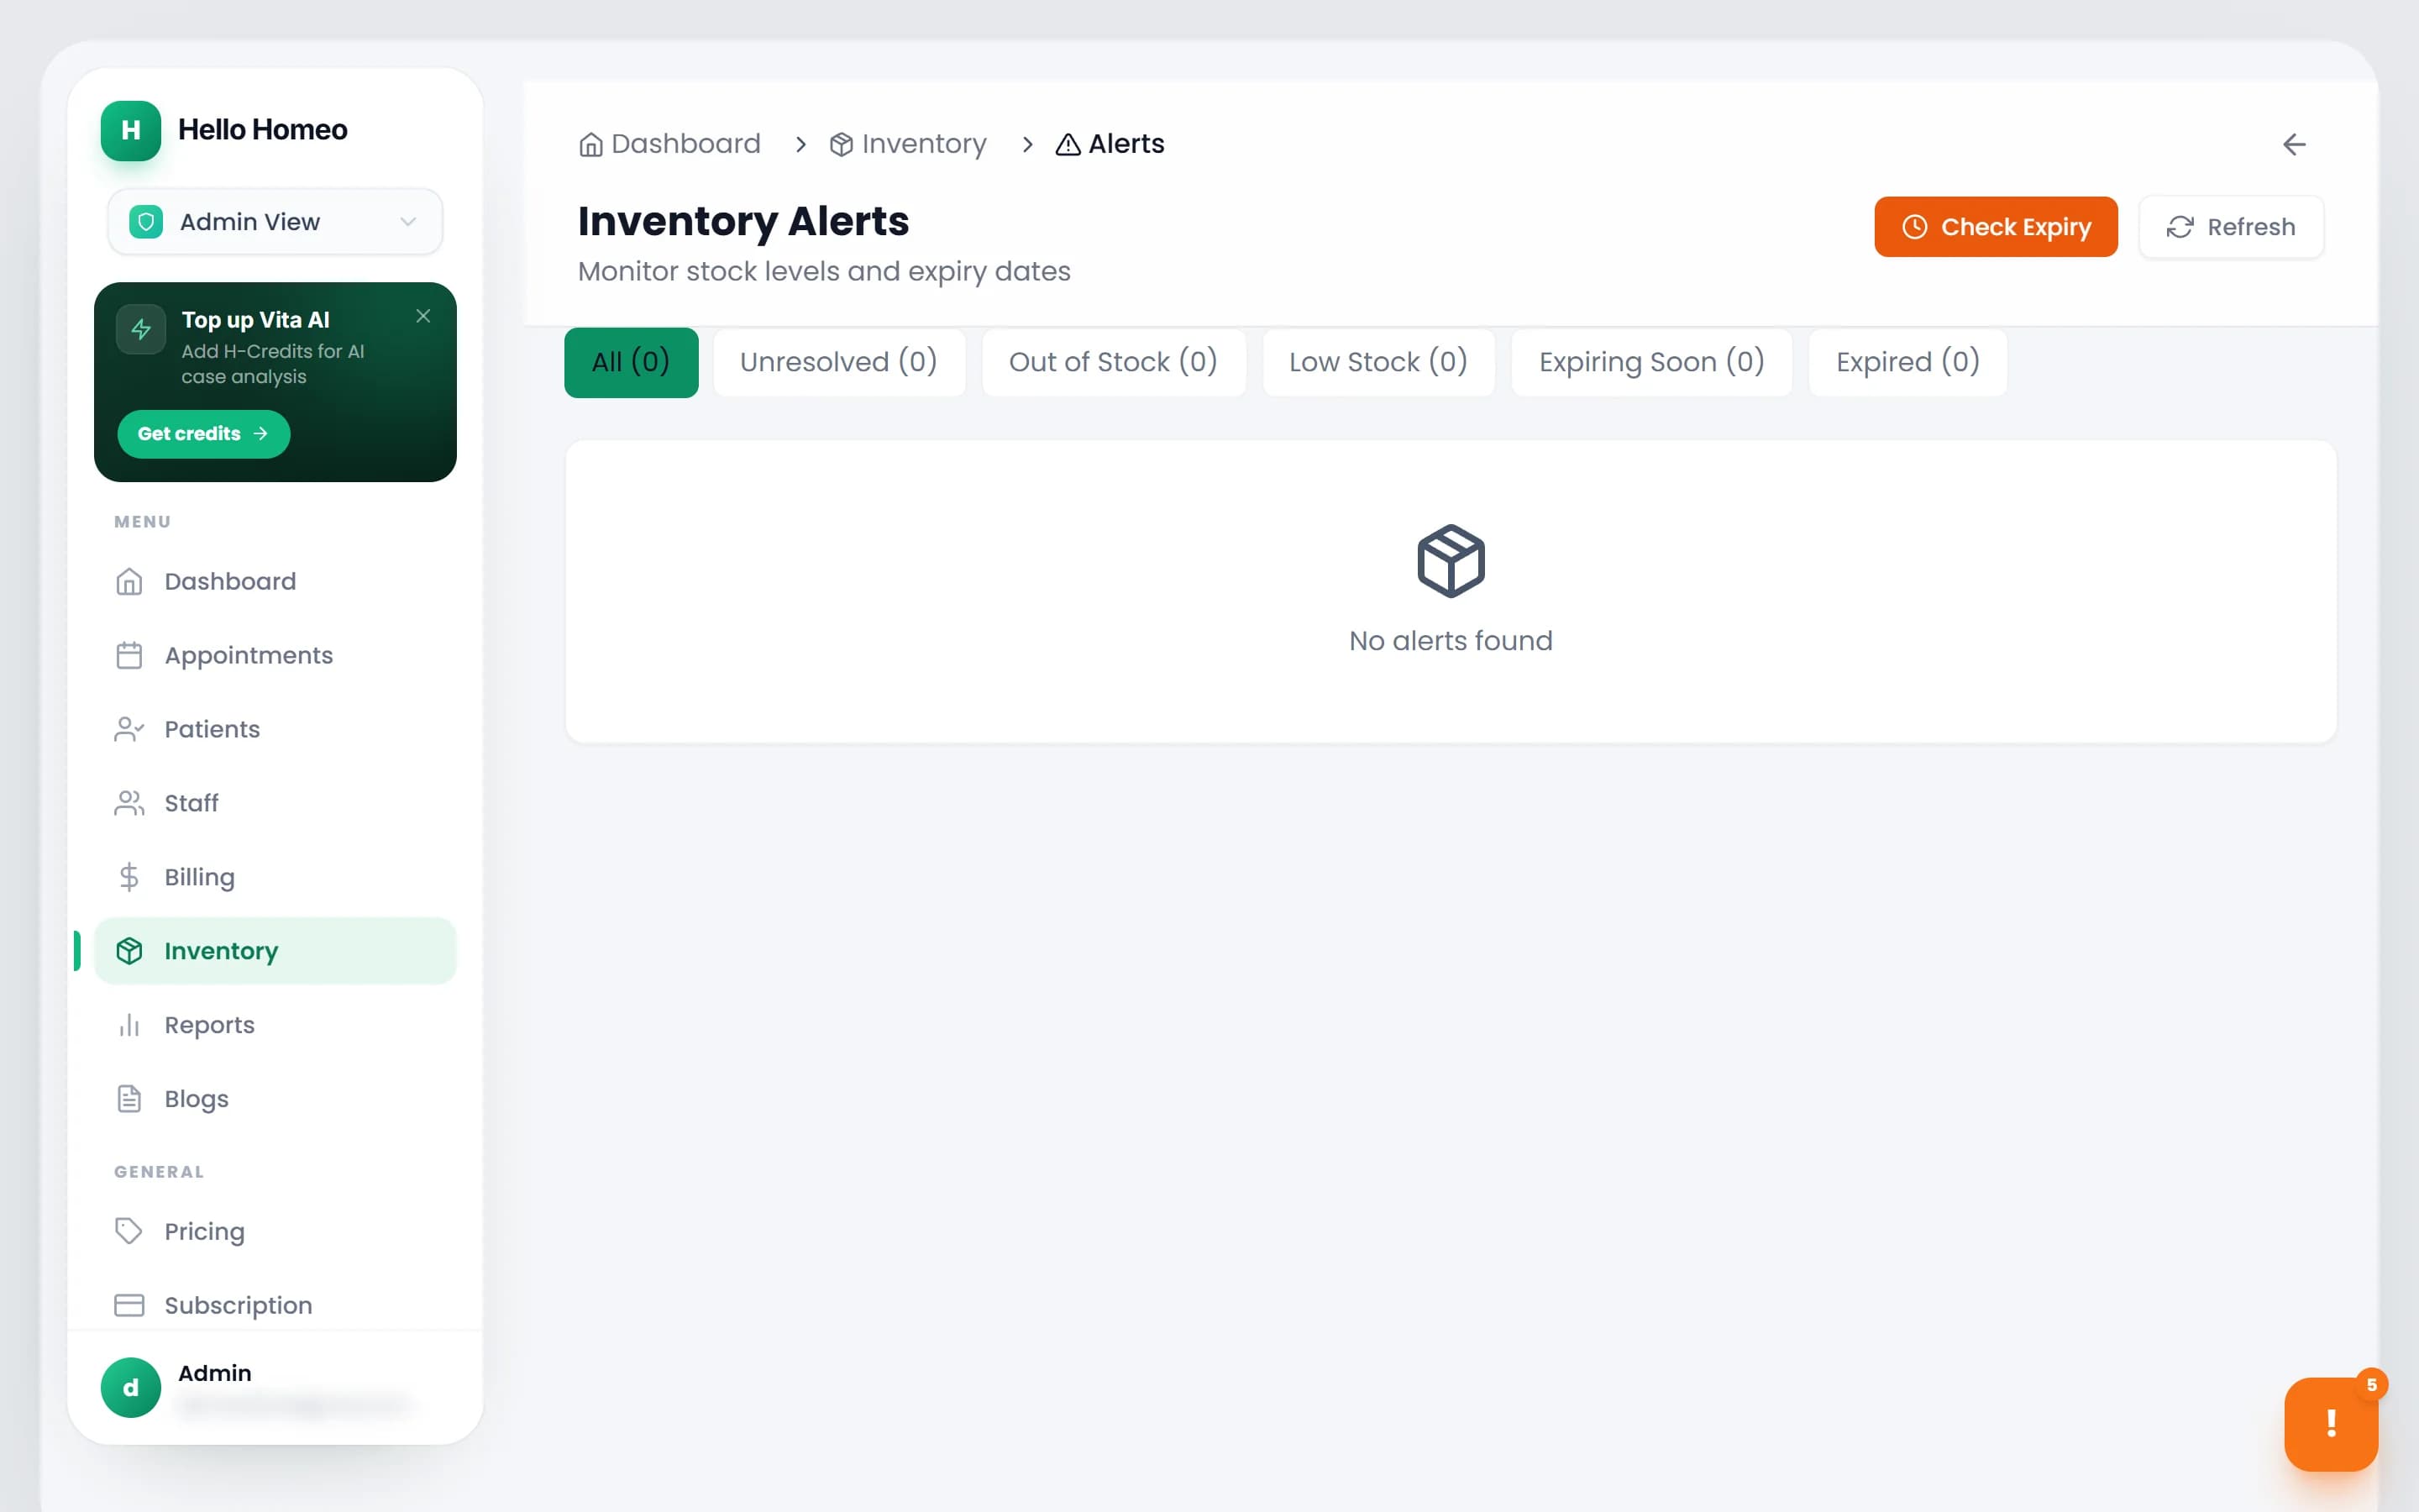Open Subscription in the sidebar
The width and height of the screenshot is (2419, 1512).
(275, 1305)
